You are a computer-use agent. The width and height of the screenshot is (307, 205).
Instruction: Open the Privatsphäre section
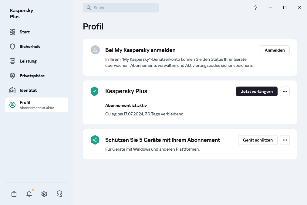click(x=32, y=76)
